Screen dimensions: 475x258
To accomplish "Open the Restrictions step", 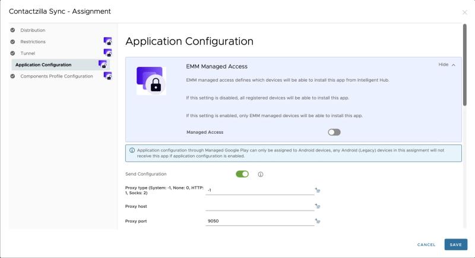I will click(33, 41).
